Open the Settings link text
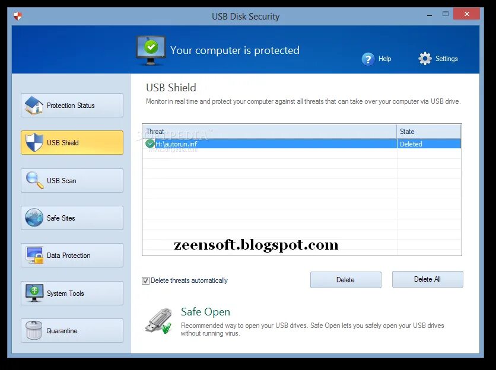Screen dimensions: 496x370 [446, 59]
